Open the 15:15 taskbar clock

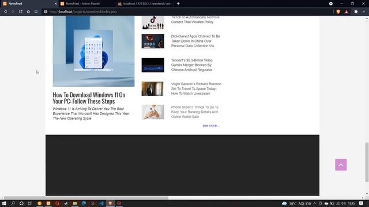tap(351, 204)
